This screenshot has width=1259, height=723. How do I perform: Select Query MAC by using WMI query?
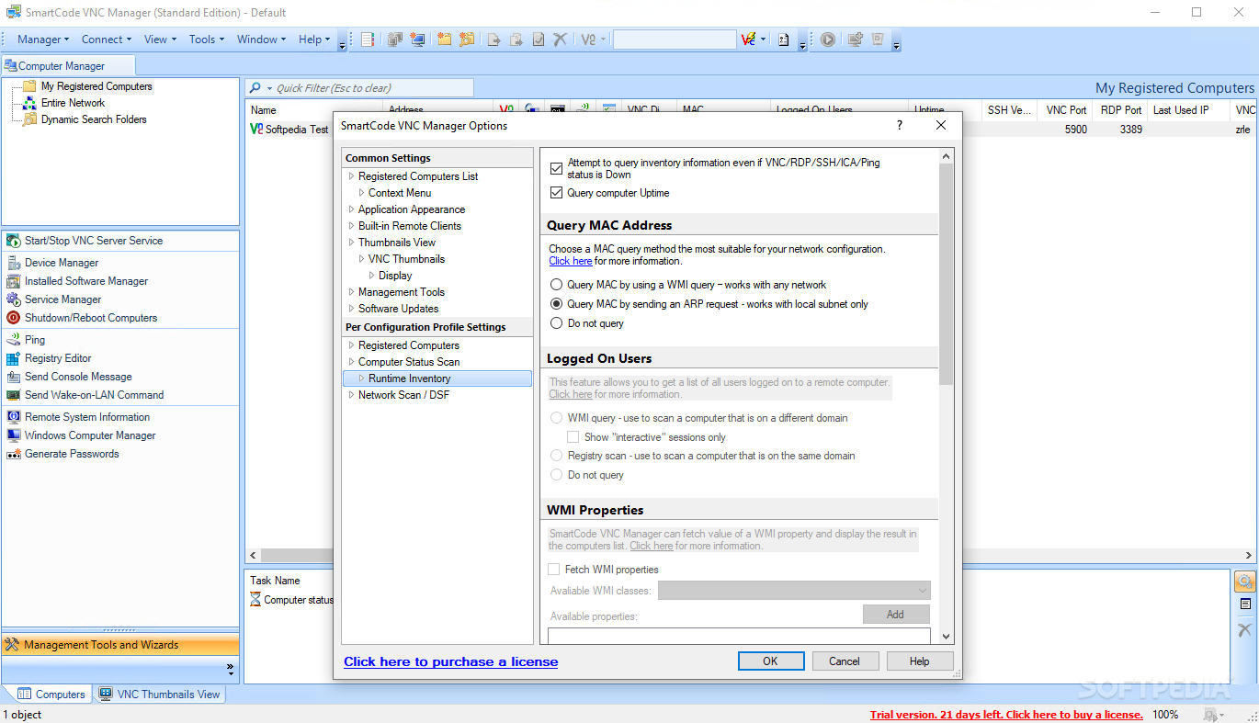[x=556, y=285]
